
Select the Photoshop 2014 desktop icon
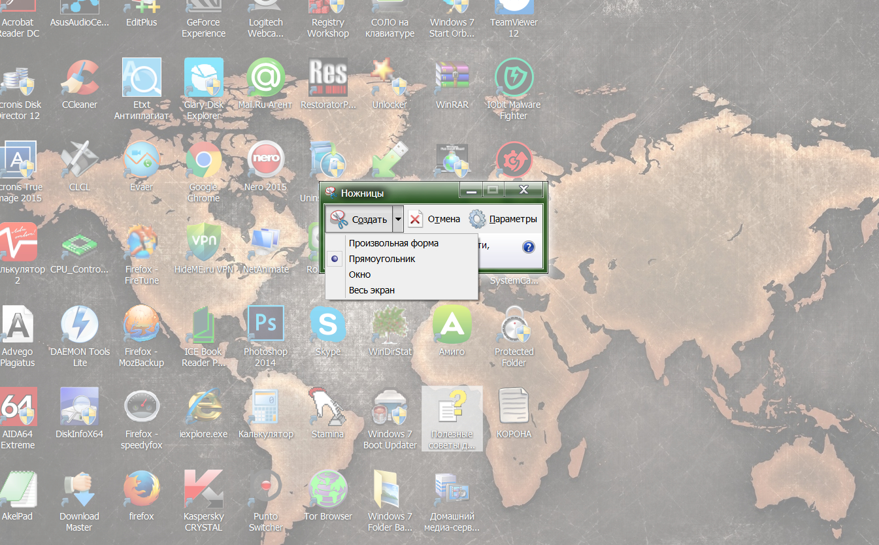pyautogui.click(x=265, y=337)
